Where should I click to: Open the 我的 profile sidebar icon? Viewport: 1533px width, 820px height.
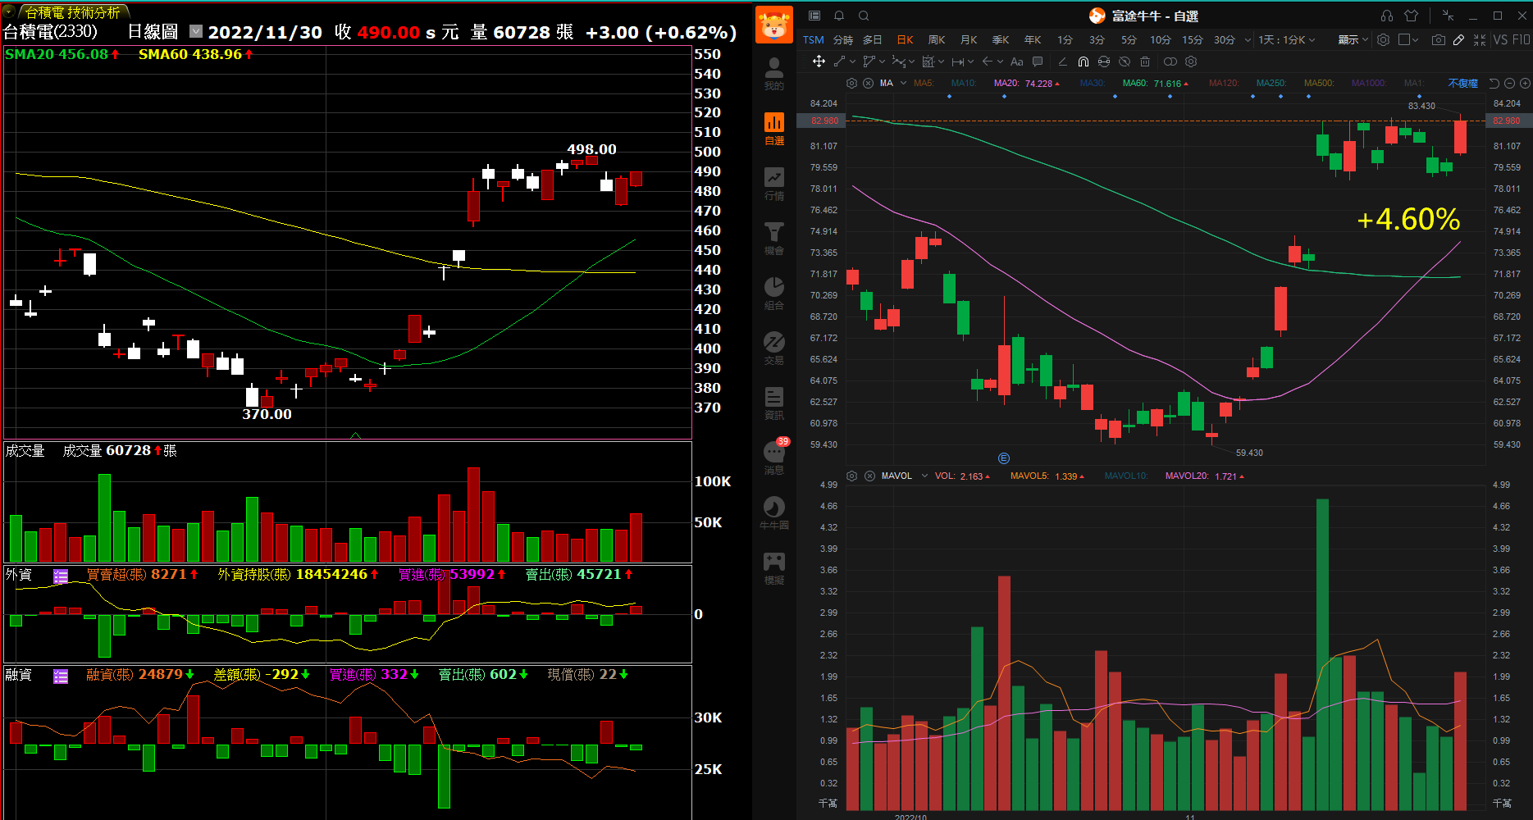tap(773, 73)
